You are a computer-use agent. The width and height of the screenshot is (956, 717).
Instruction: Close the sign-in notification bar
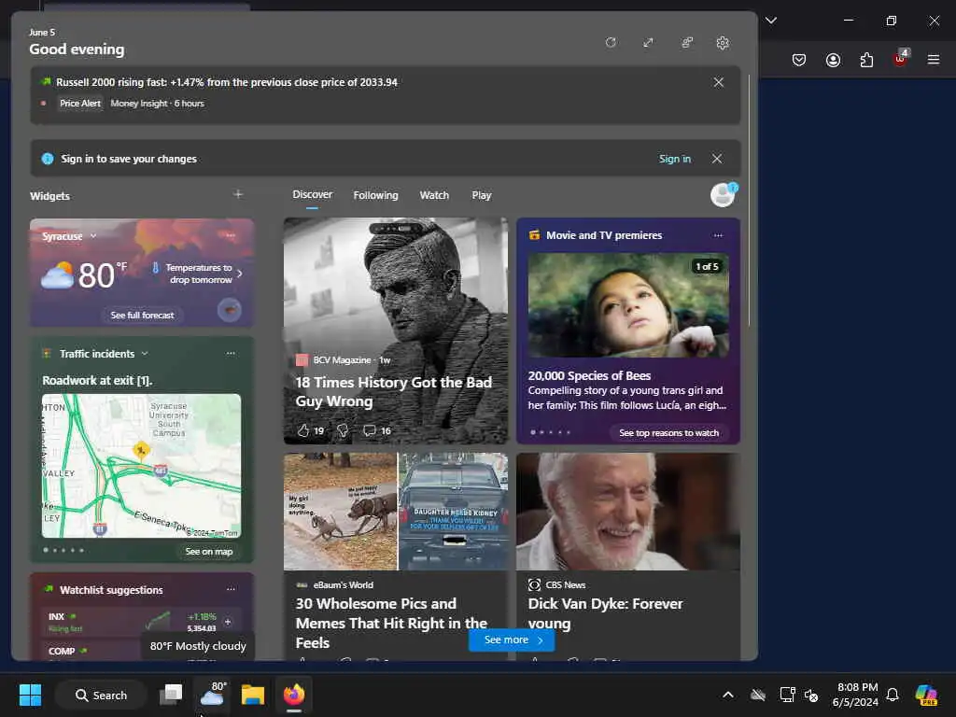[x=717, y=159]
